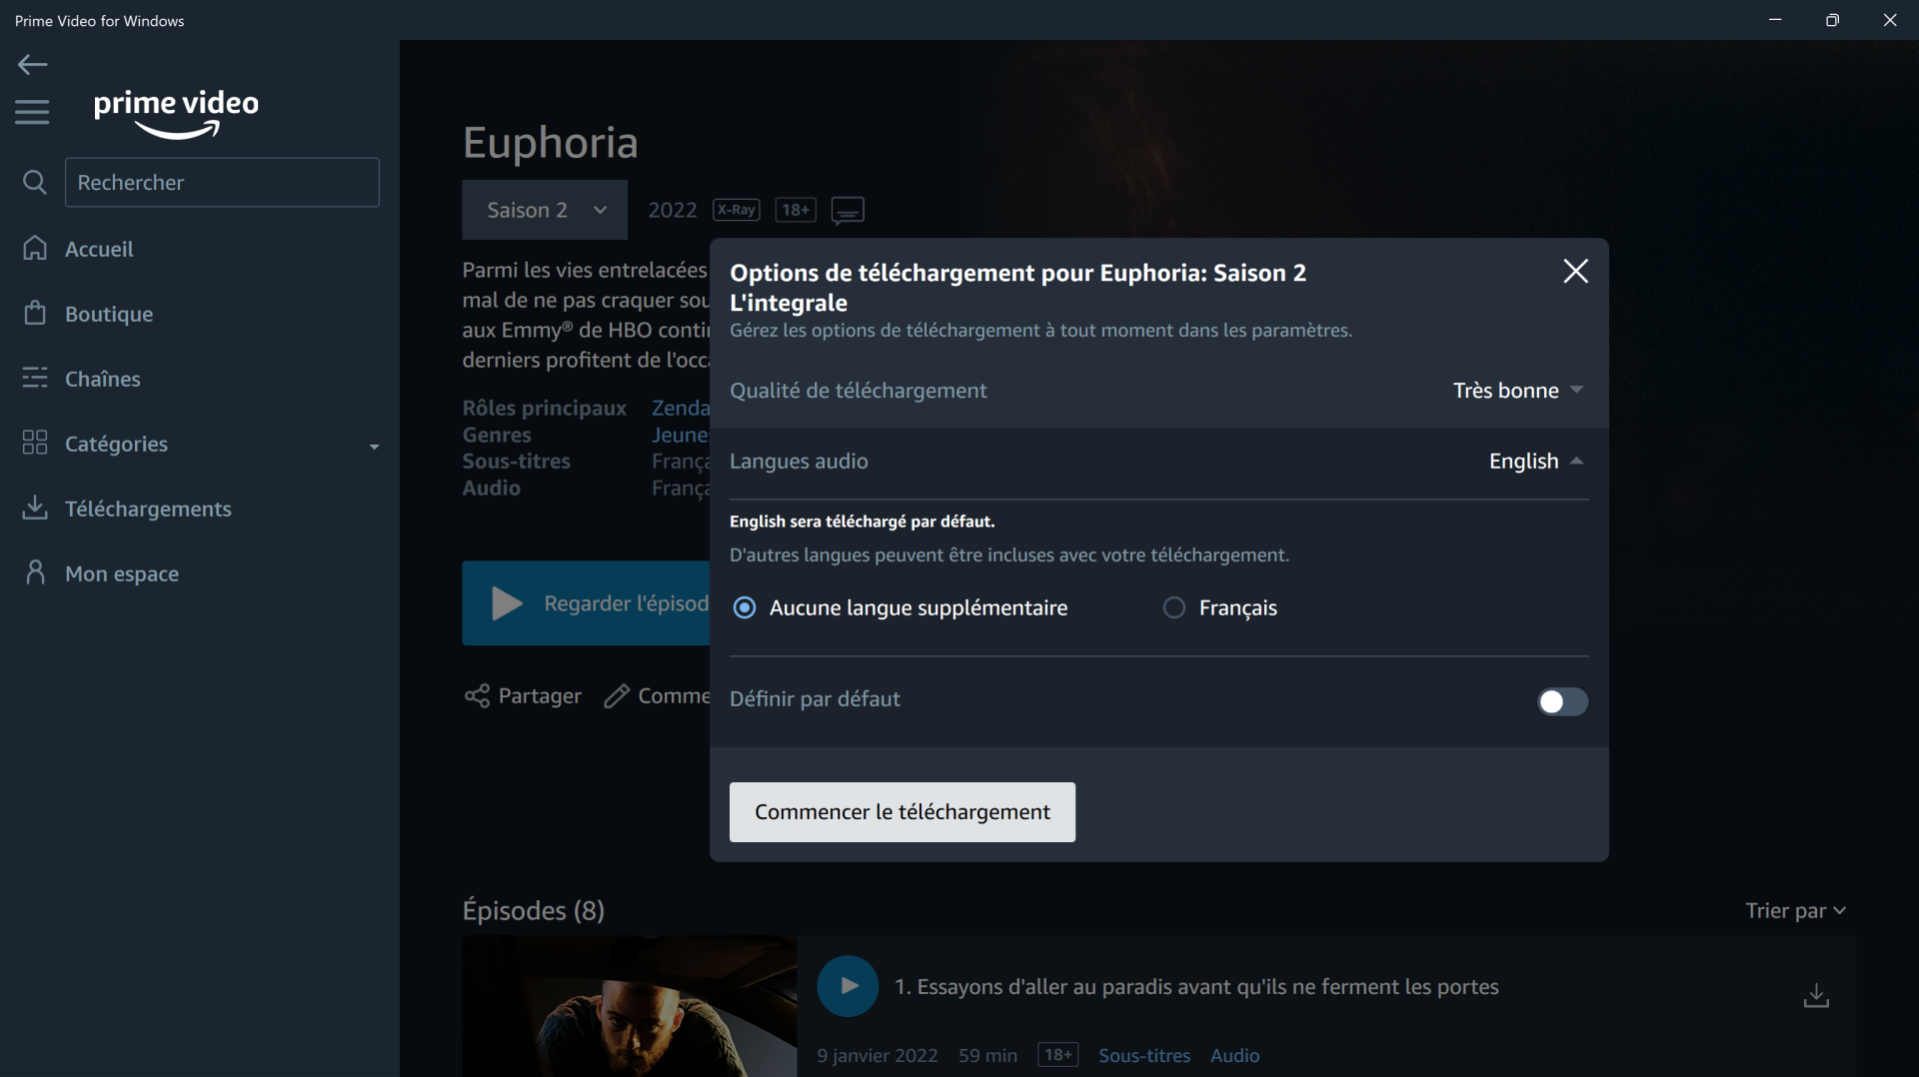1919x1077 pixels.
Task: Toggle the hamburger menu icon
Action: pos(32,112)
